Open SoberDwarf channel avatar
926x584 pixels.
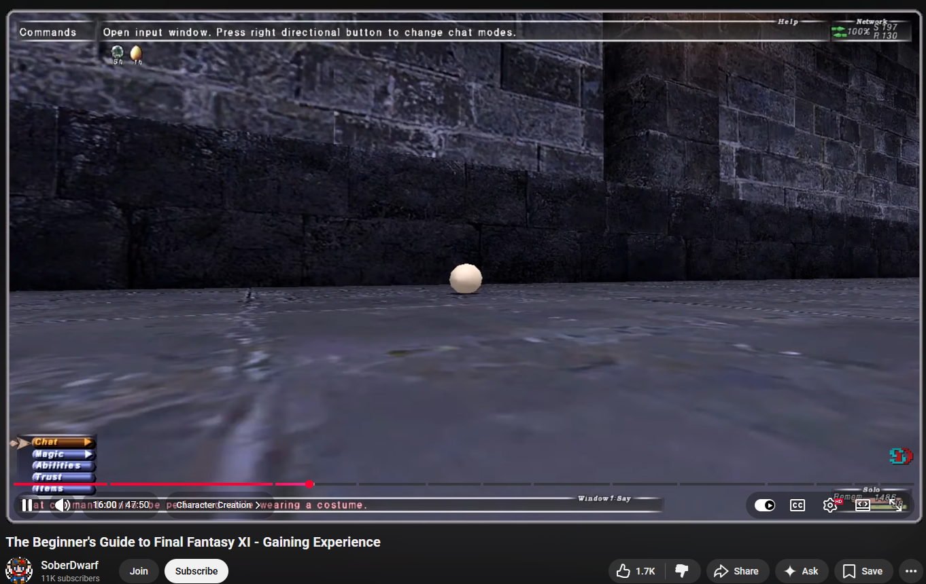(x=19, y=570)
